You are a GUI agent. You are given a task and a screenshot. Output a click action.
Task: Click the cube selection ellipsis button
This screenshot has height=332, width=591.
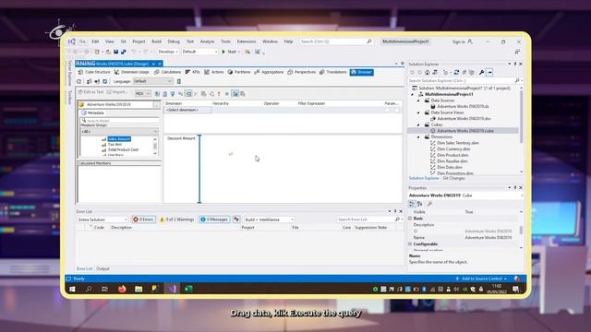coord(156,104)
